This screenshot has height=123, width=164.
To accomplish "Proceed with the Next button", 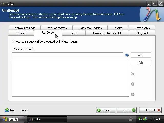I will 127,110.
